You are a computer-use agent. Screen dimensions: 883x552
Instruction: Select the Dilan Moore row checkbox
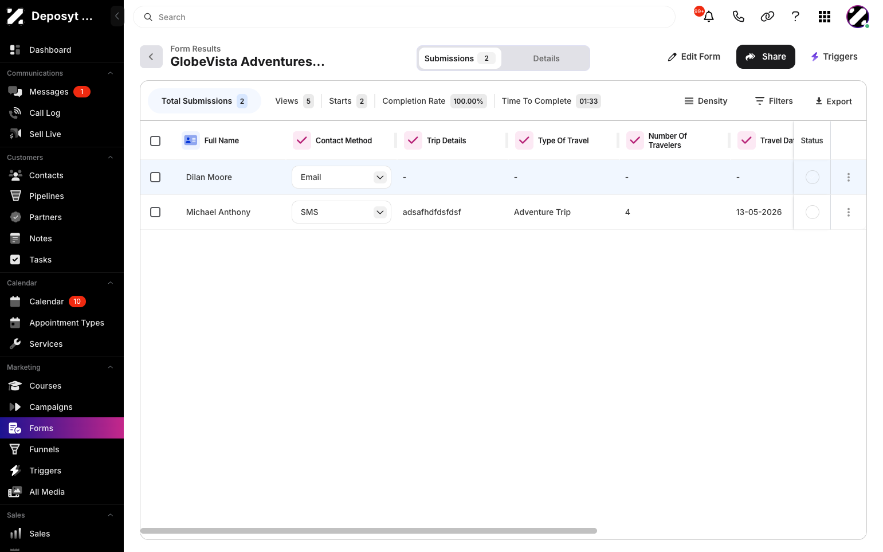(155, 177)
